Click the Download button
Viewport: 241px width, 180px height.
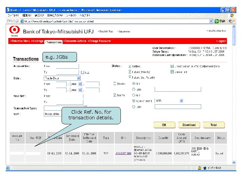pyautogui.click(x=189, y=125)
